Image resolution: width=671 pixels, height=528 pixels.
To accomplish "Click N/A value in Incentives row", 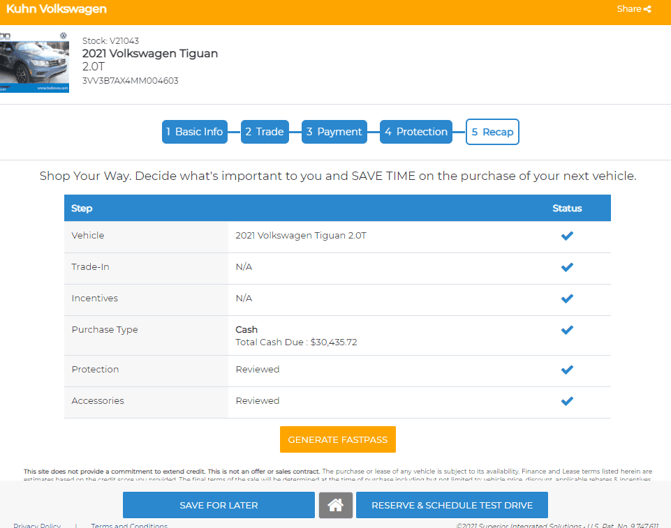I will (244, 299).
